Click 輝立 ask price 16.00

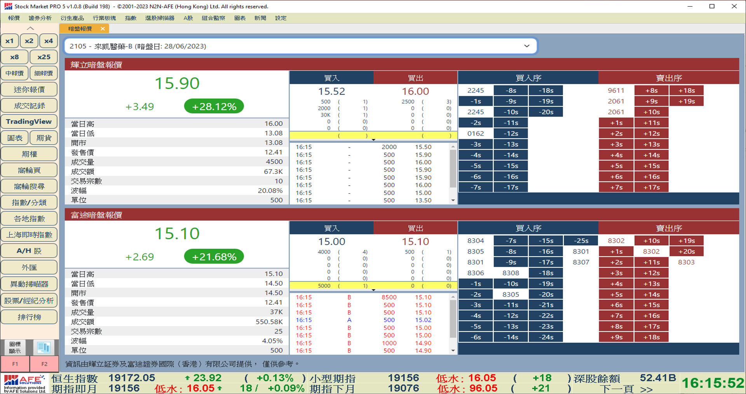(415, 92)
